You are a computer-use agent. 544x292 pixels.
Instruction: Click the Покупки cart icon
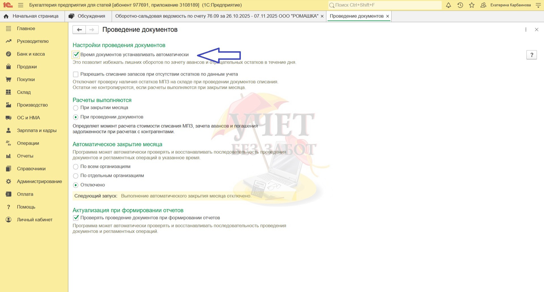(8, 80)
